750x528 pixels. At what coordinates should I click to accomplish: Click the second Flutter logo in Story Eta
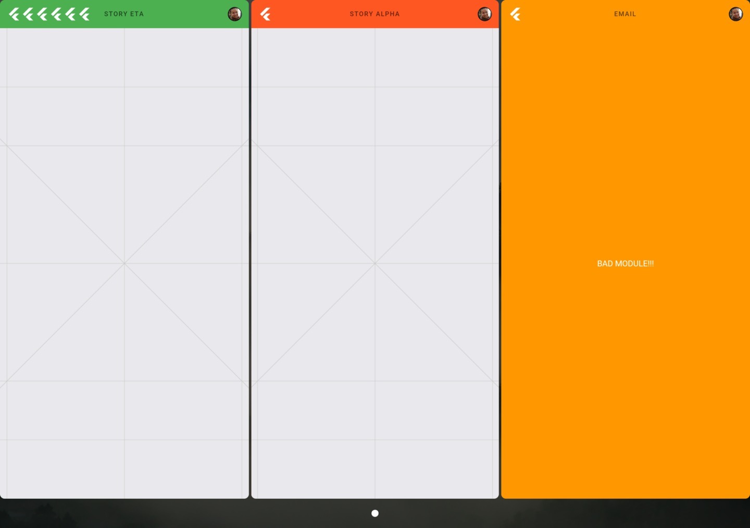[x=29, y=14]
